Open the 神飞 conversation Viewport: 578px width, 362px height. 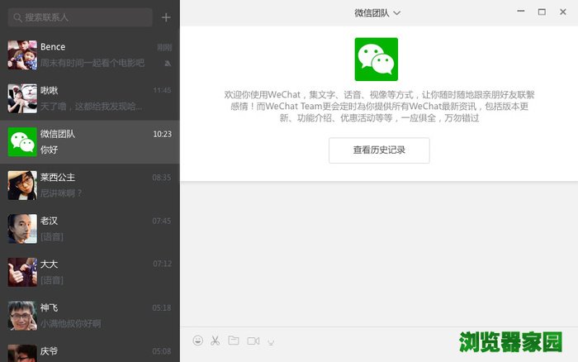click(90, 316)
